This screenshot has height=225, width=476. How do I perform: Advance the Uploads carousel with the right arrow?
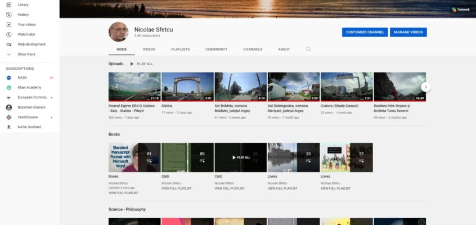click(x=425, y=87)
